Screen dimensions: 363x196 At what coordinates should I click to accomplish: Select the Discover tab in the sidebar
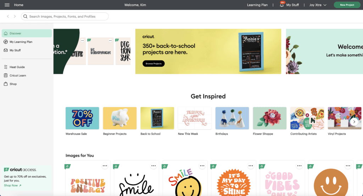pos(27,33)
